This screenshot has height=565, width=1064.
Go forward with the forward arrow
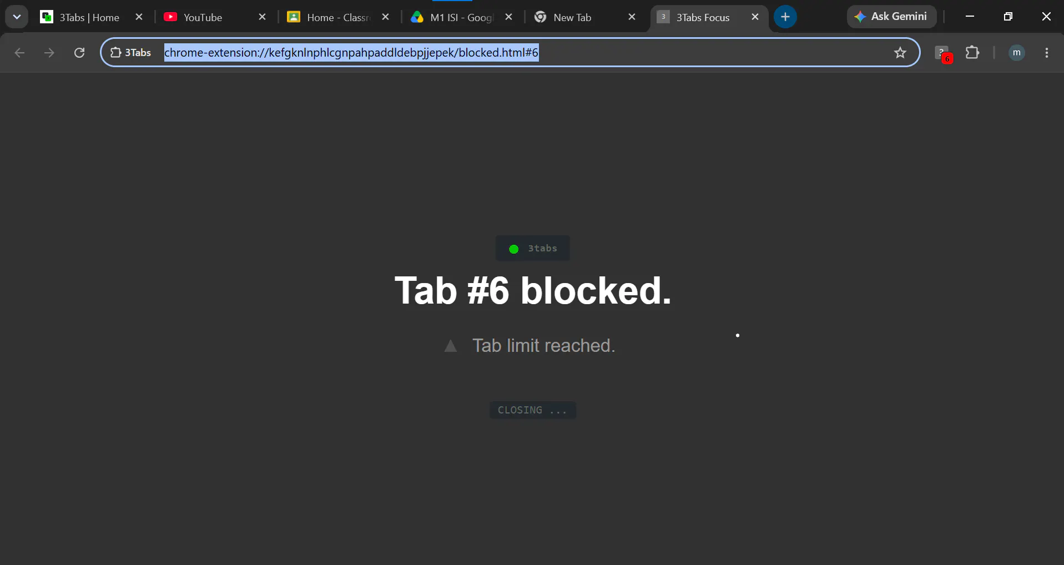[x=49, y=53]
